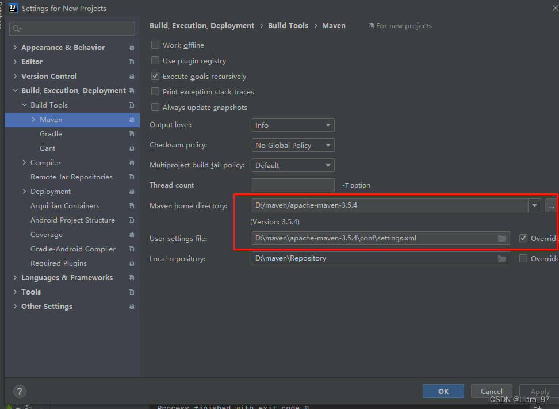Open Remote Jar Repositories settings
559x409 pixels.
tap(71, 177)
